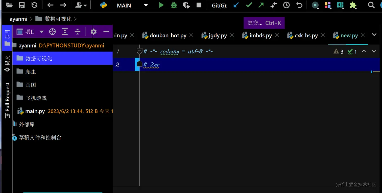The image size is (382, 193).
Task: Show hidden tabs dropdown chevron
Action: [374, 35]
